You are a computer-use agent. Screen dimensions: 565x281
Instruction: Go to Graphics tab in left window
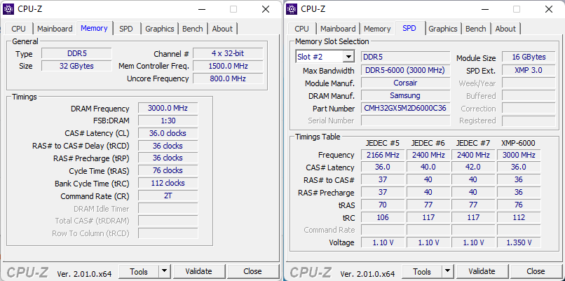159,29
